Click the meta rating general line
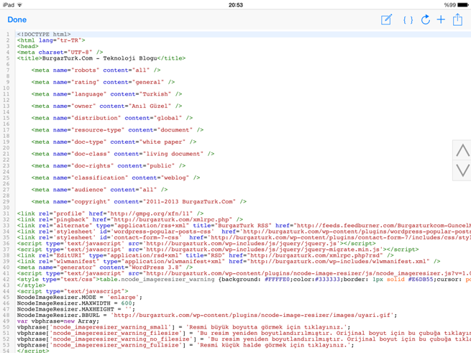This screenshot has width=471, height=353. point(103,82)
